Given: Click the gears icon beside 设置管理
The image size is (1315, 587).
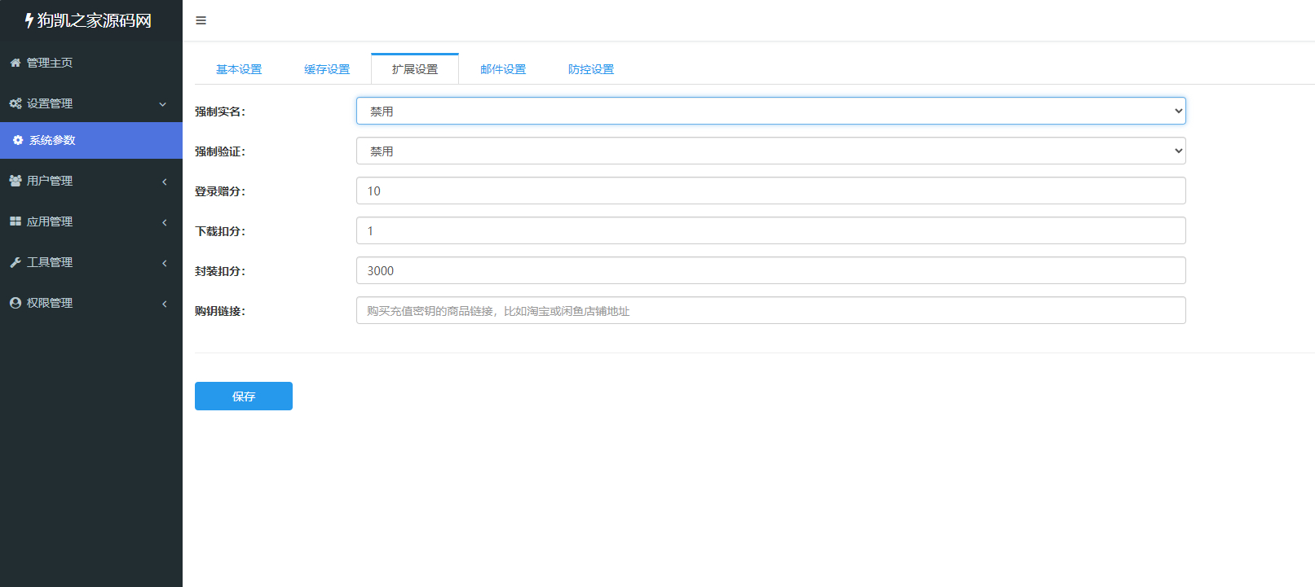Looking at the screenshot, I should click(15, 103).
